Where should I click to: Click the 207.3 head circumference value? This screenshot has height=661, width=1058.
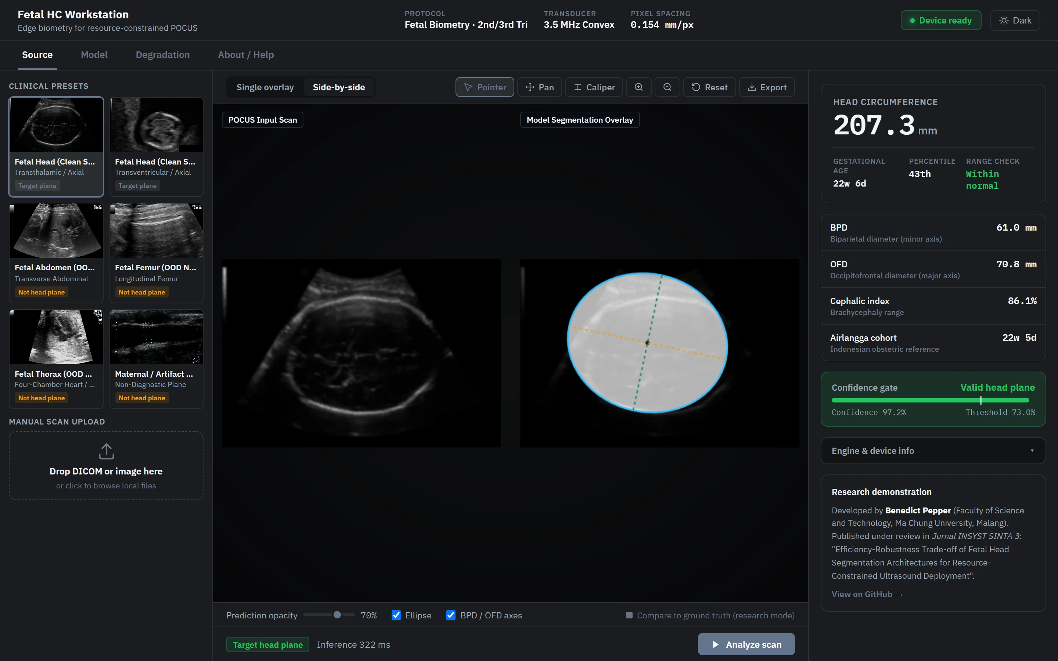pos(874,126)
